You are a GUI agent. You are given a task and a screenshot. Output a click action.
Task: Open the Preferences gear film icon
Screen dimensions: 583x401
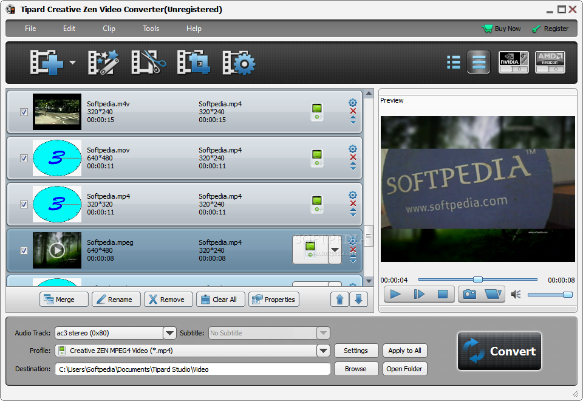pyautogui.click(x=239, y=63)
